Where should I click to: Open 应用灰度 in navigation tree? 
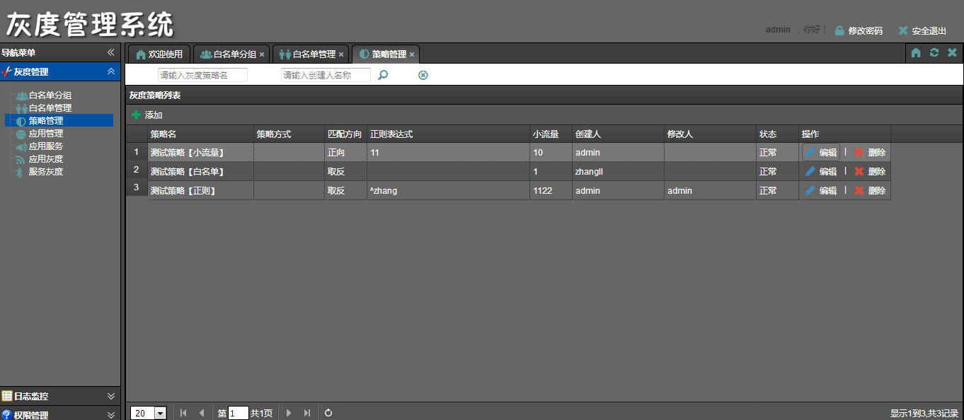(46, 159)
